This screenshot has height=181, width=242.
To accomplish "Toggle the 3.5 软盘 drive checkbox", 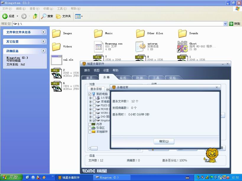I will tap(94, 98).
